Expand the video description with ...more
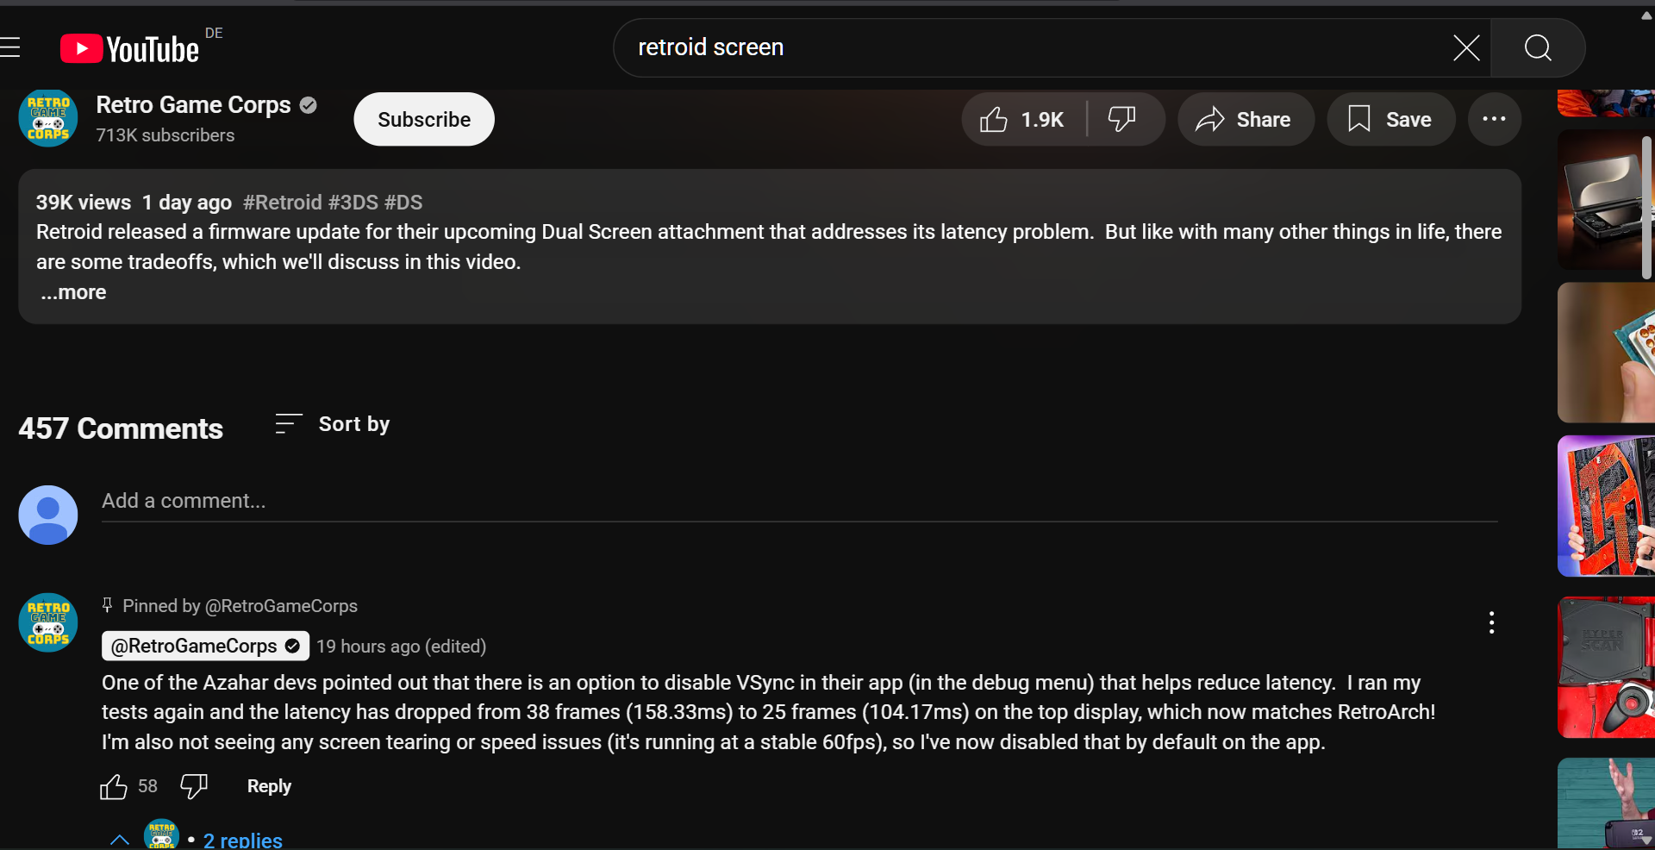The height and width of the screenshot is (850, 1655). point(72,292)
